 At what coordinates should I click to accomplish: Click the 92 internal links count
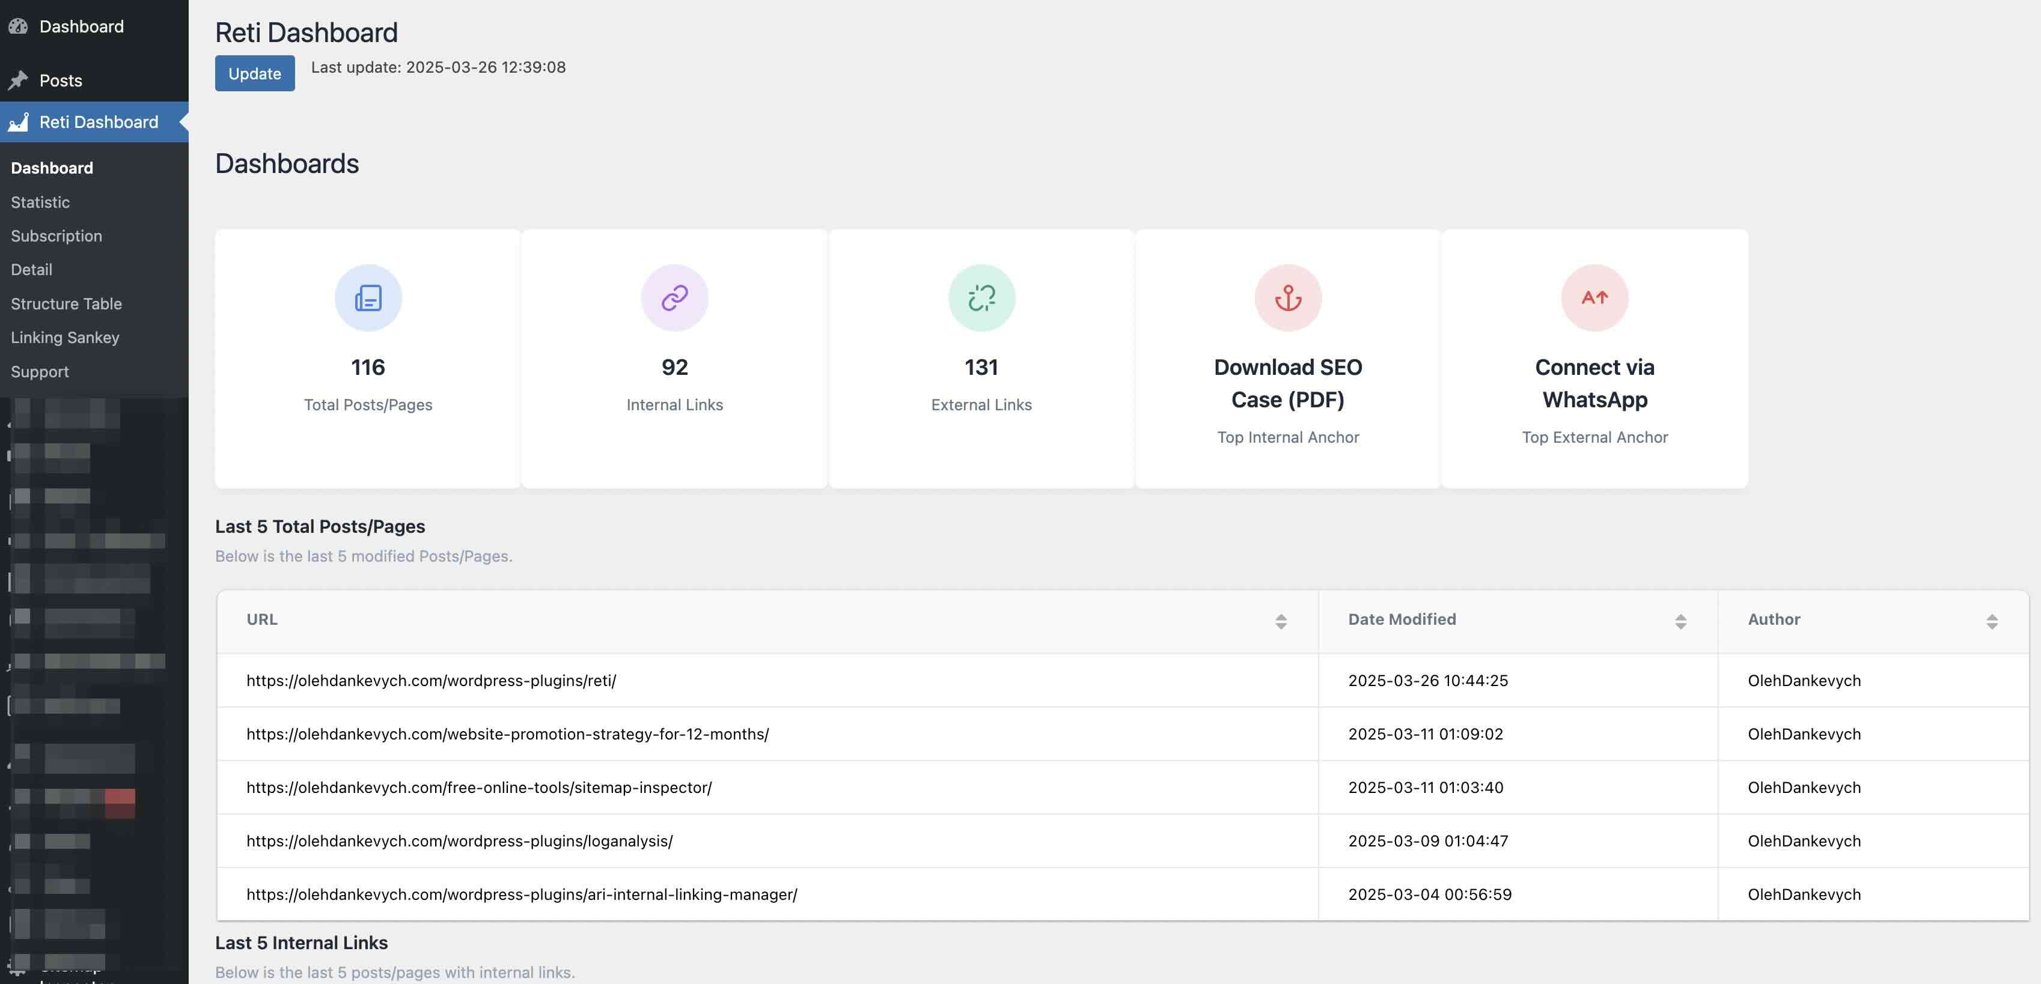tap(674, 367)
